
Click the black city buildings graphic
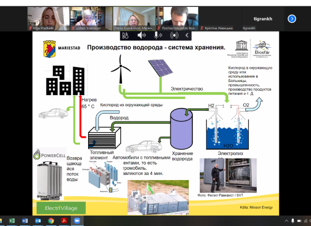pos(65,80)
